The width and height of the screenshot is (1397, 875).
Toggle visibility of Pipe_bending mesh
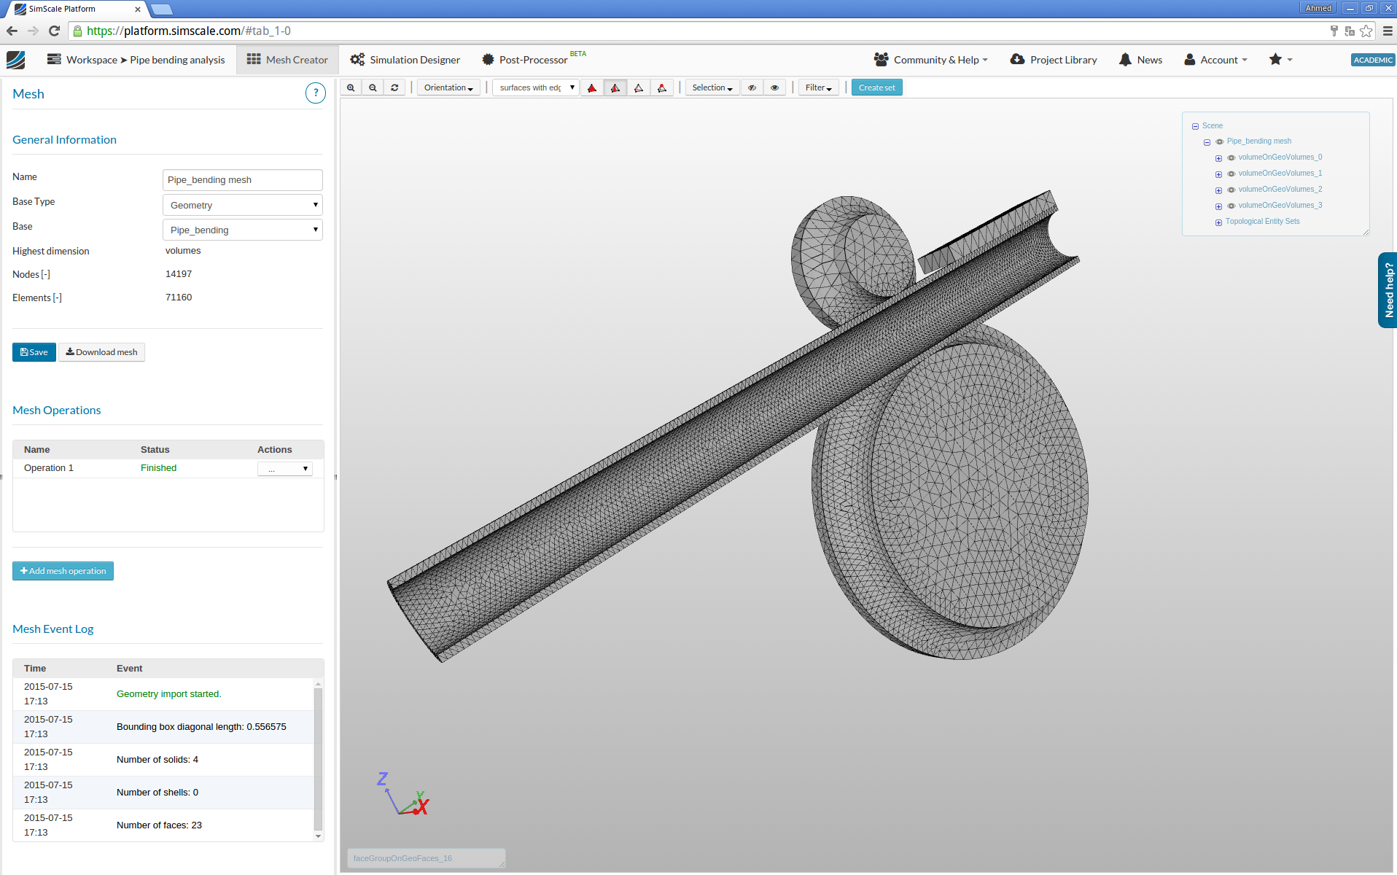pos(1219,141)
